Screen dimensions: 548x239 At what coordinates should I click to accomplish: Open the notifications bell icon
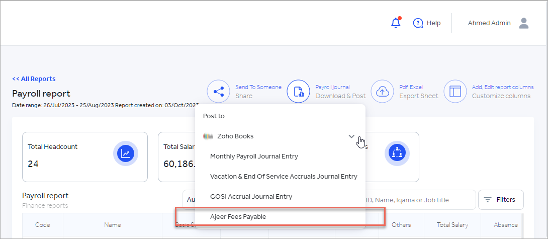[396, 23]
